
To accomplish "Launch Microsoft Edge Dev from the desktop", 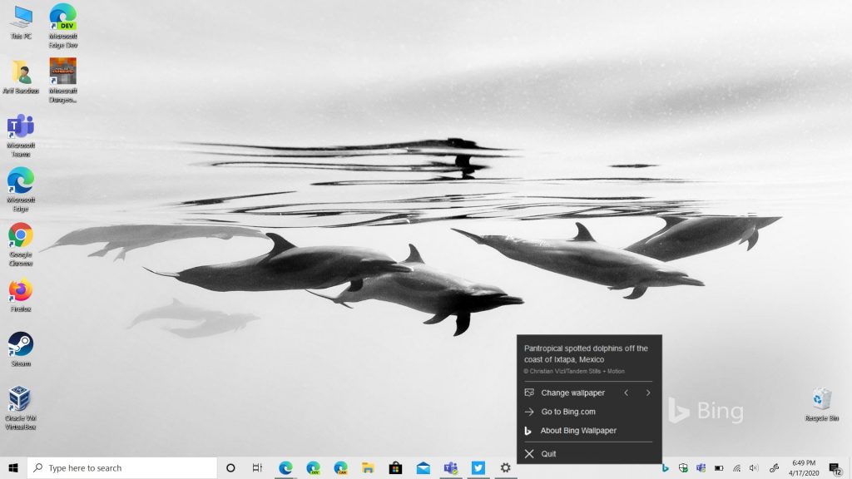I will pyautogui.click(x=63, y=26).
